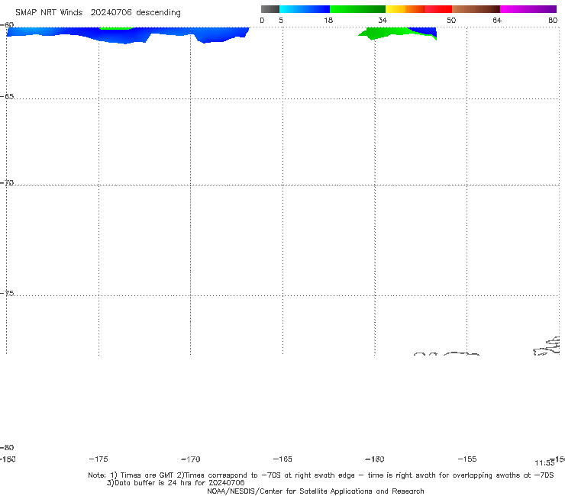565x496 pixels.
Task: Click the yellow-to-red segment of the color scale
Action: point(418,9)
